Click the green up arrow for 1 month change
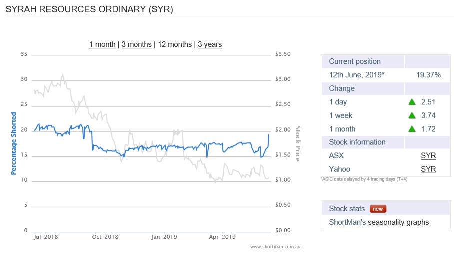454x255 pixels. (412, 129)
